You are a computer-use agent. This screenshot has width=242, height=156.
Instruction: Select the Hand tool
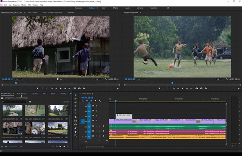tap(75, 132)
